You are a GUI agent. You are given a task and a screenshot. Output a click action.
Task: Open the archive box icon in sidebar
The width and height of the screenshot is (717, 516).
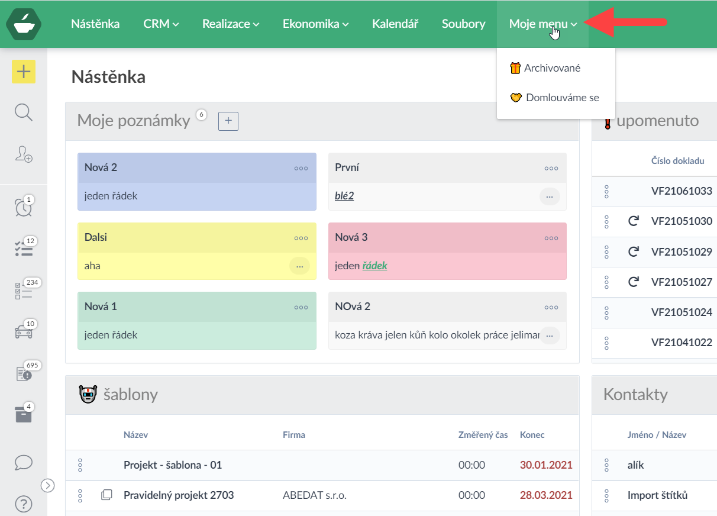[x=24, y=414]
